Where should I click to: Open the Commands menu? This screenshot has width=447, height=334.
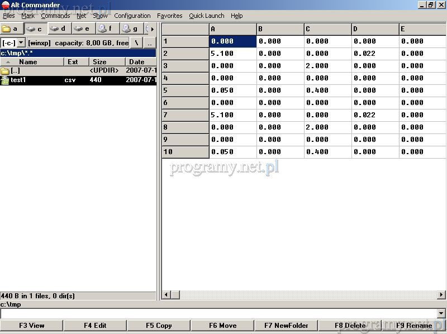(55, 16)
